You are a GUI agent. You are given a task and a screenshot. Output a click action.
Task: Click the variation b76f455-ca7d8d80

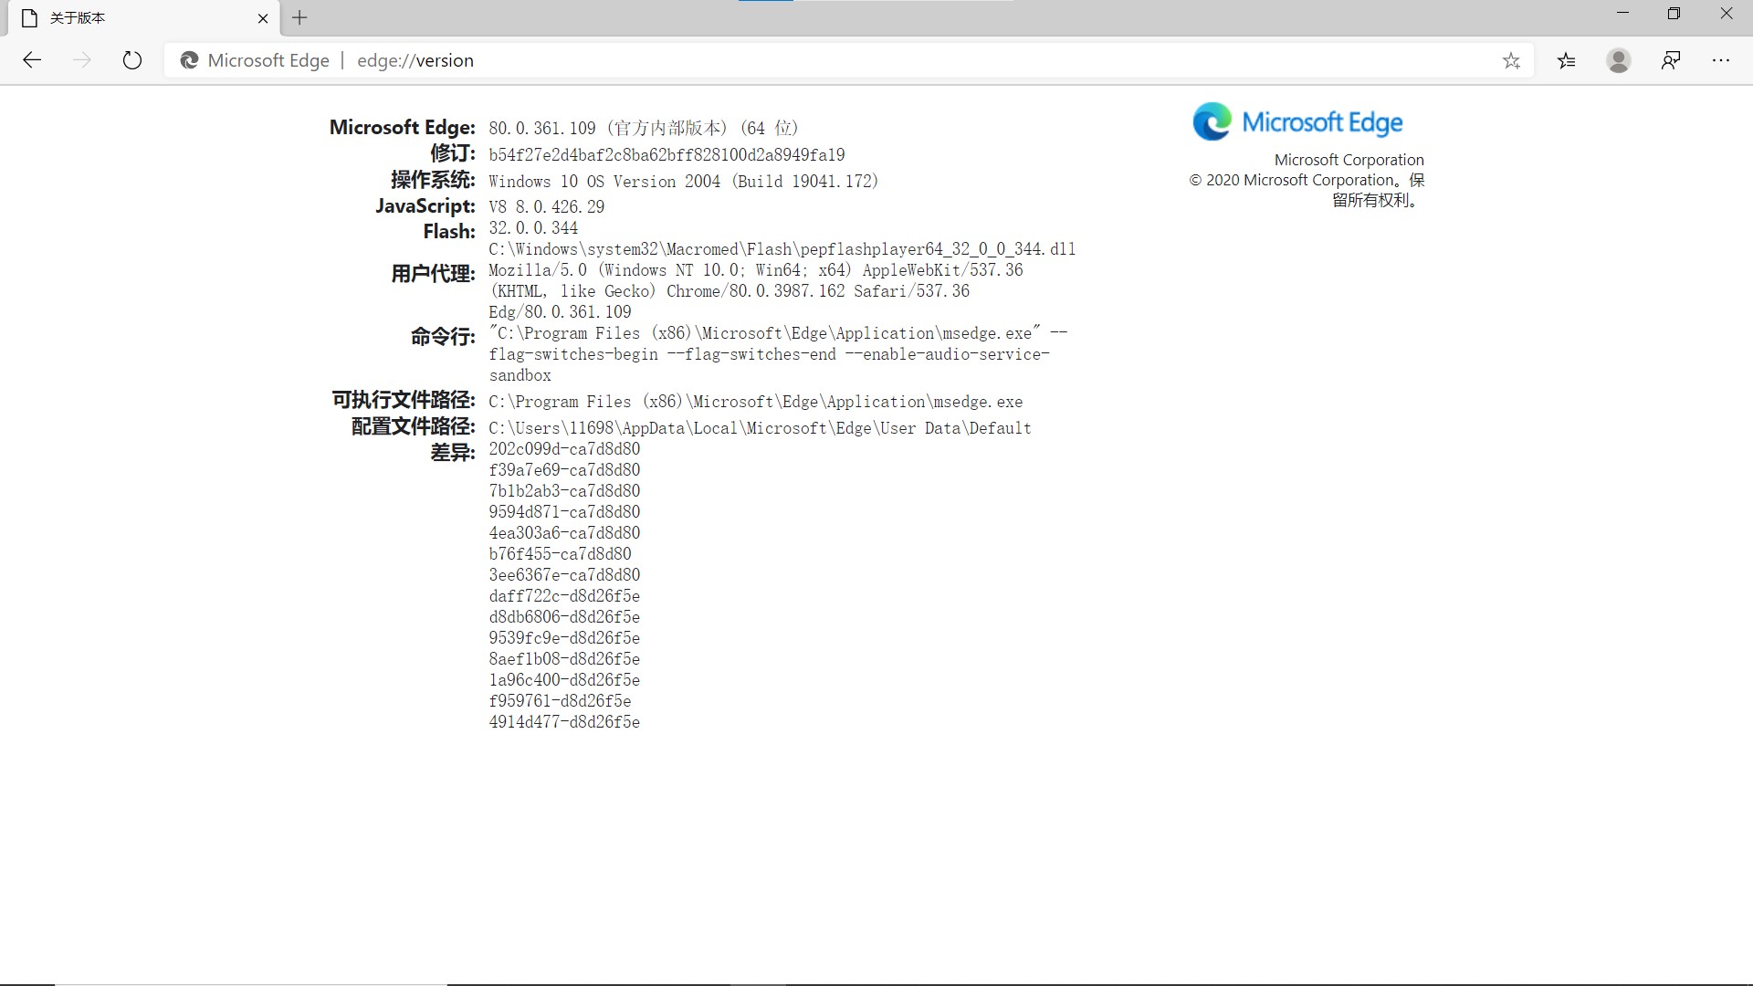pyautogui.click(x=560, y=553)
